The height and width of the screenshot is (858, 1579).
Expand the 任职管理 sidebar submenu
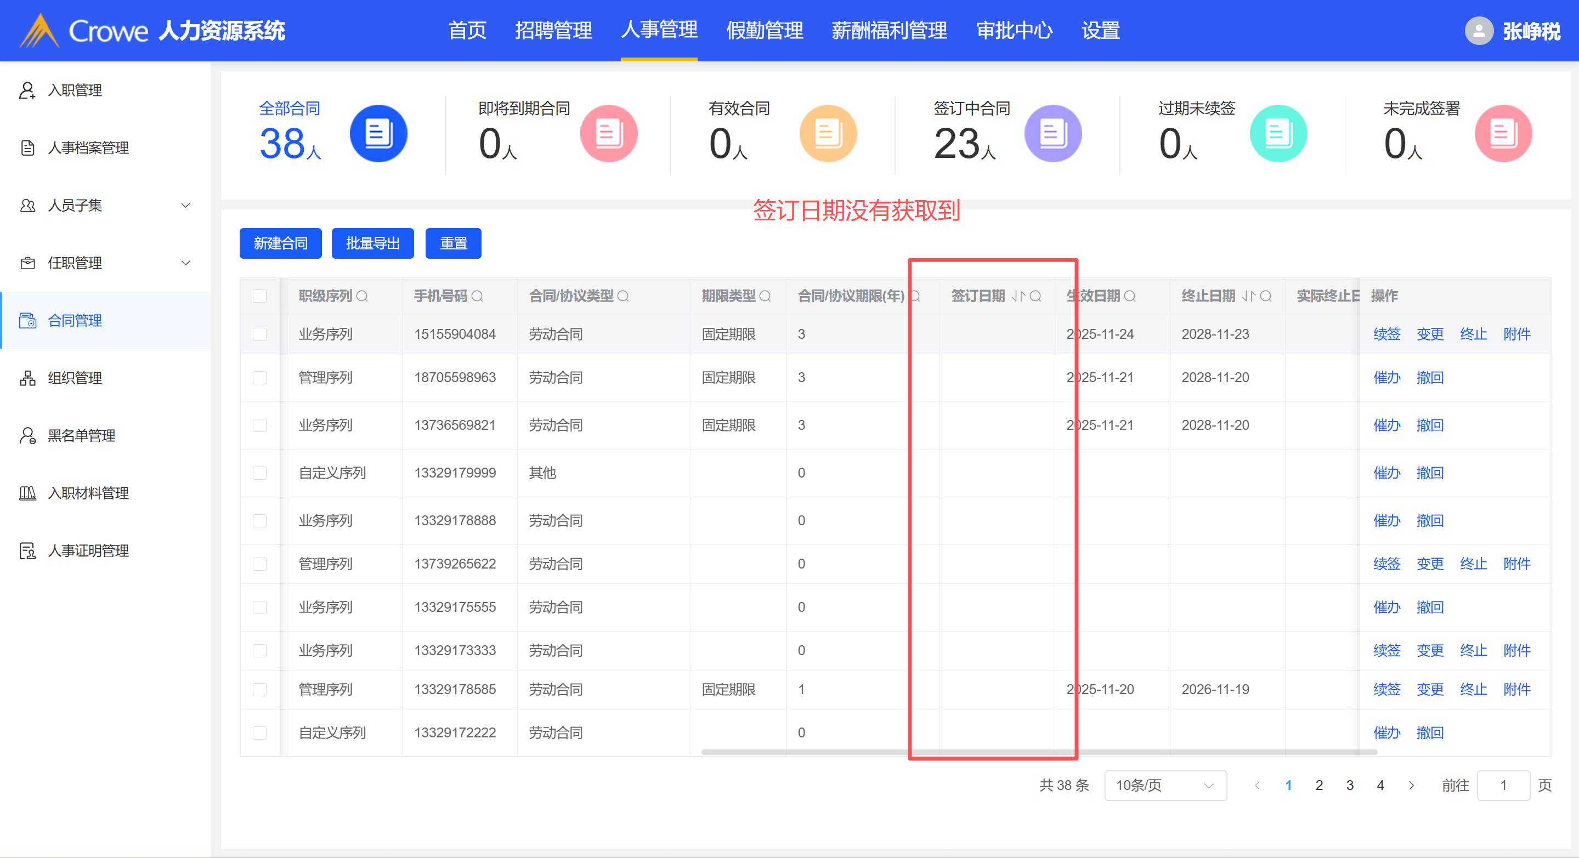185,263
